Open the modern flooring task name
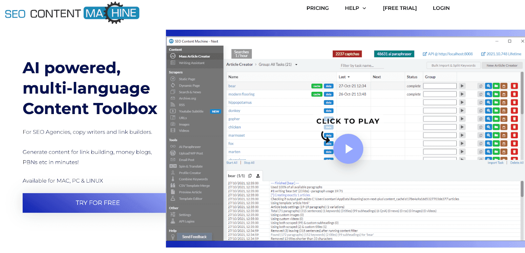The width and height of the screenshot is (525, 253). (x=241, y=94)
